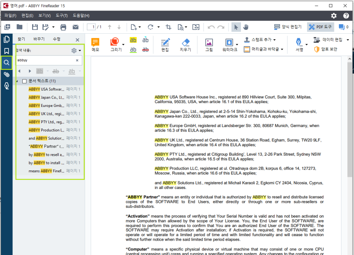354x255 pixels.
Task: Open the 그리기 shapes dropdown arrow
Action: (123, 45)
